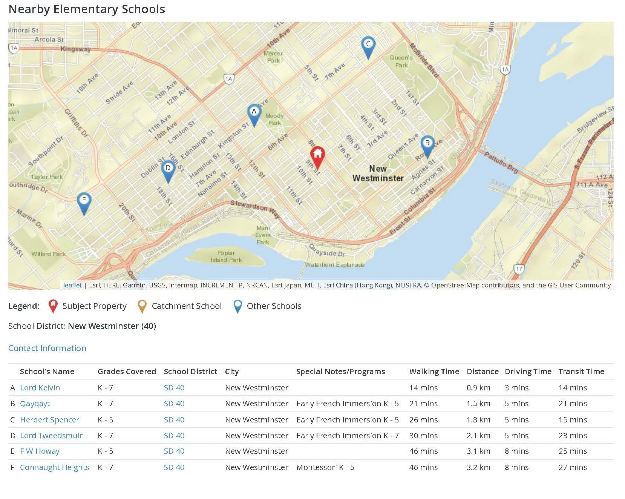
Task: Click the leaflet attribution link
Action: click(x=72, y=285)
